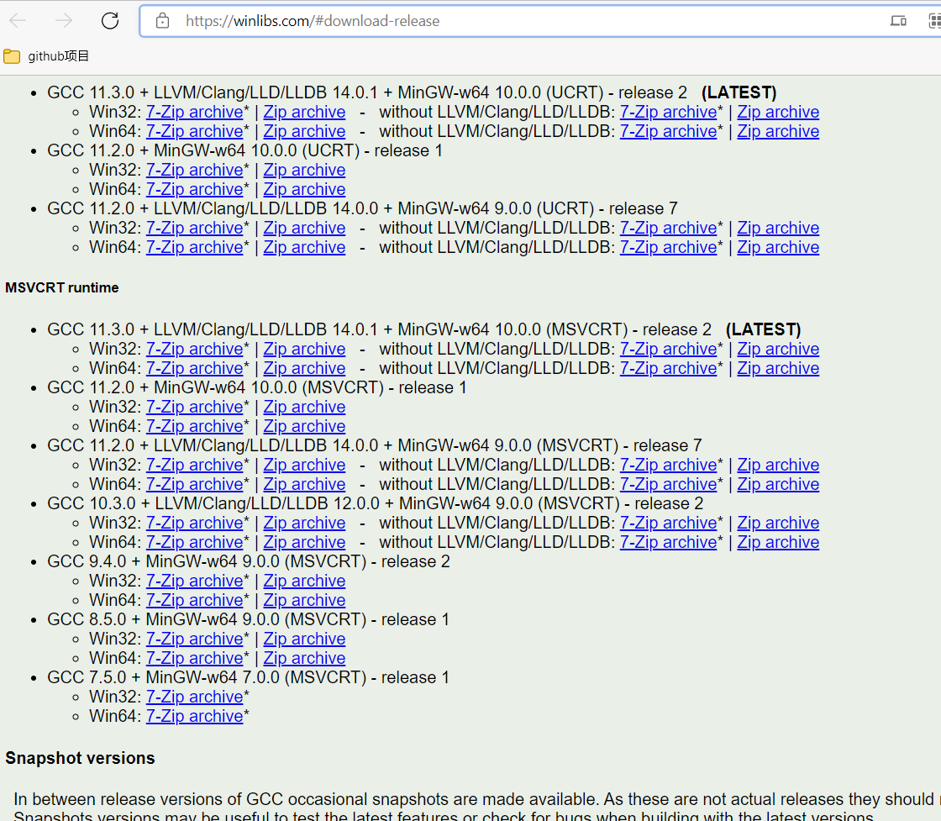Download GCC 9.4.0 Win64 Zip archive
The image size is (941, 821).
point(304,600)
